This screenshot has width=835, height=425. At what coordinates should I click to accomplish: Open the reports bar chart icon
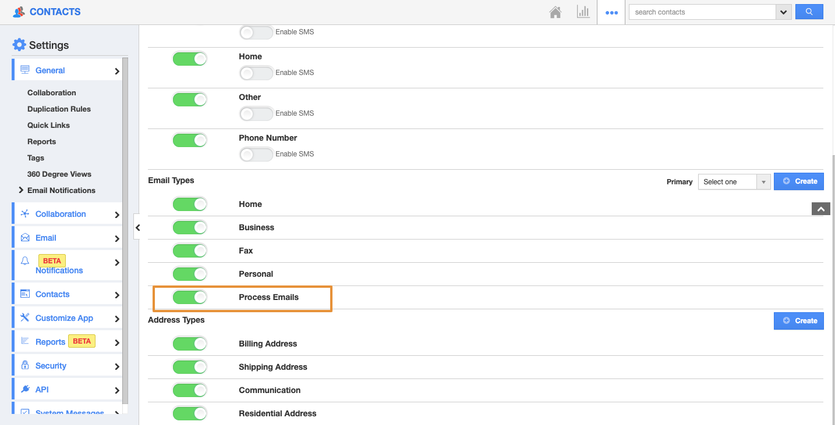coord(583,12)
